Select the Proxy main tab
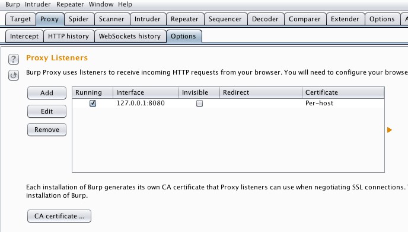 click(50, 19)
